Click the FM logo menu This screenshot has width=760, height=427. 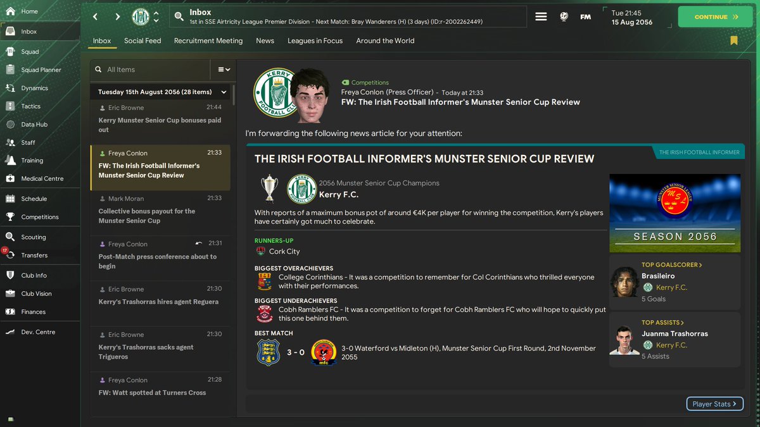tap(586, 16)
